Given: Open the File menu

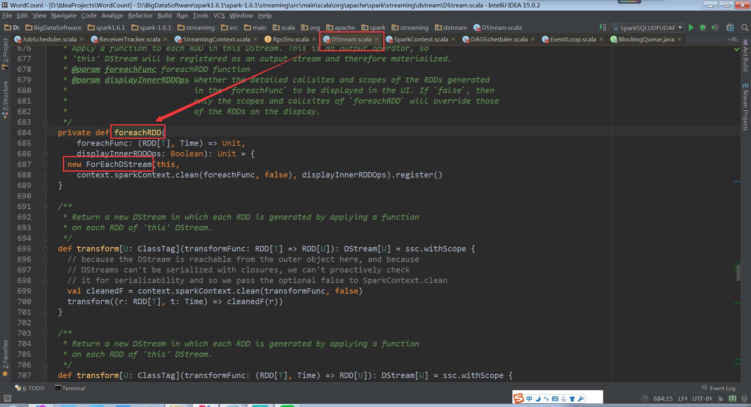Looking at the screenshot, I should (7, 15).
